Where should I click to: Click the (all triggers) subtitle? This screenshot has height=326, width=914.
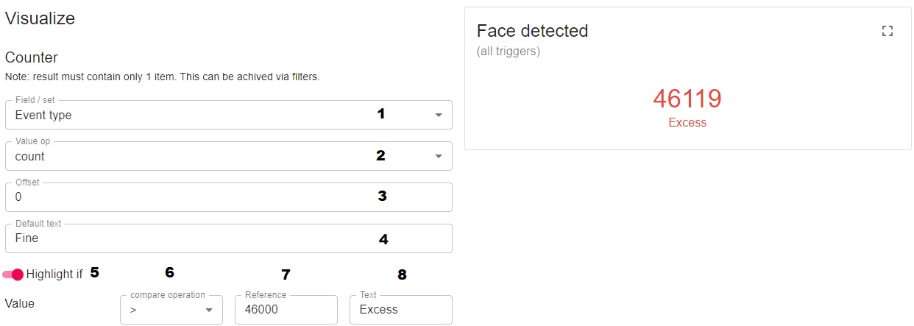509,52
